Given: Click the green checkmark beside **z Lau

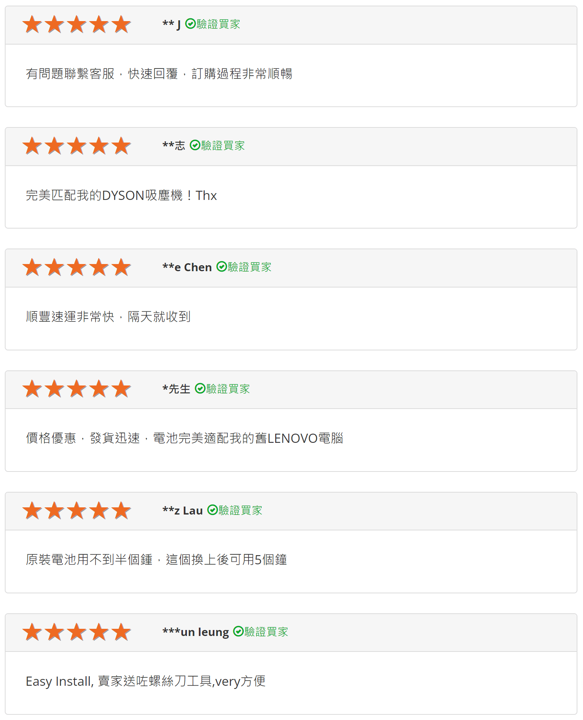Looking at the screenshot, I should click(x=213, y=510).
